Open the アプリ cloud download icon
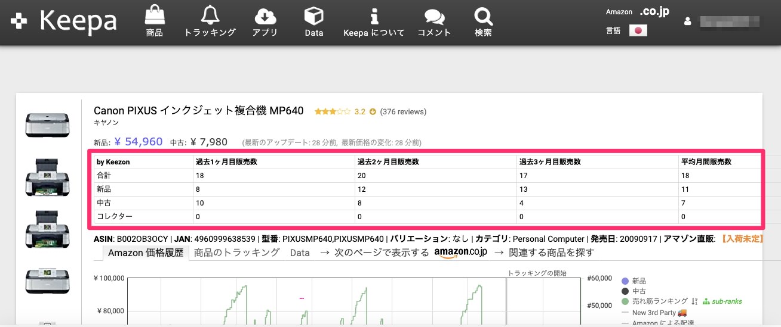The width and height of the screenshot is (781, 327). point(265,15)
